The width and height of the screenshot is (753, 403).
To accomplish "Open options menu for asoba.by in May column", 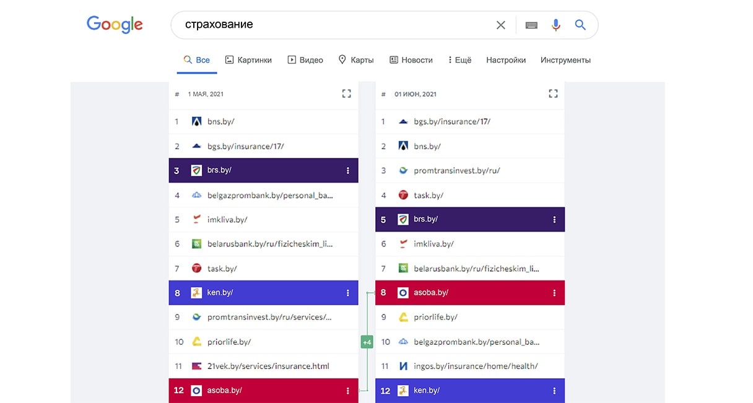I will [x=348, y=391].
